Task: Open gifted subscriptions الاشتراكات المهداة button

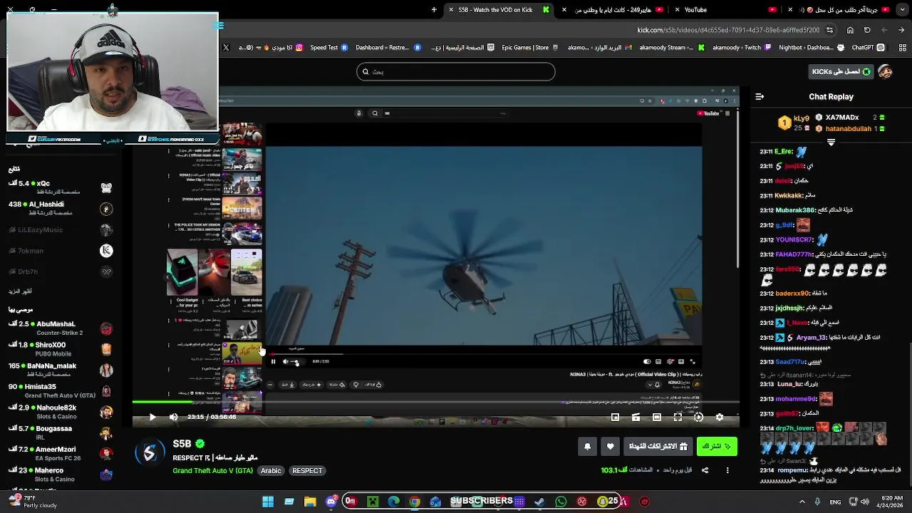Action: [658, 447]
